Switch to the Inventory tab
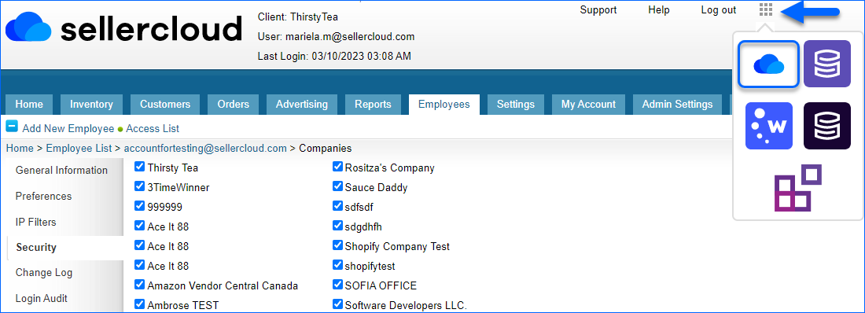Screen dimensions: 865x313 (91, 105)
